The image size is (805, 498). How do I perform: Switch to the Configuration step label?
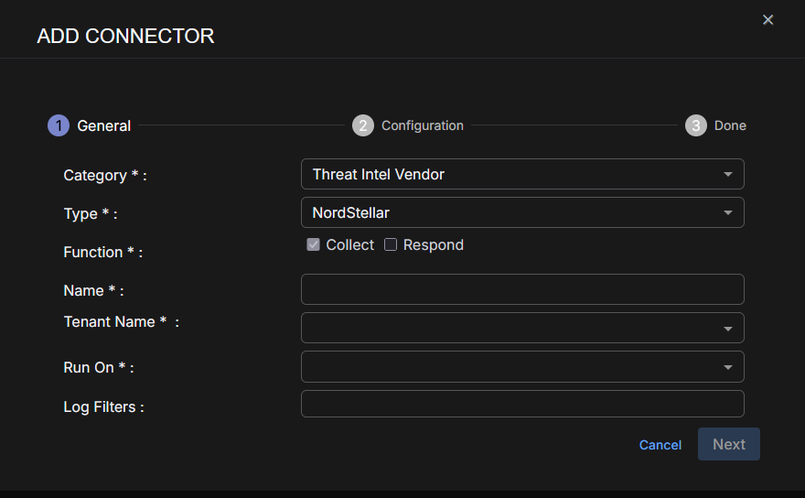coord(422,125)
